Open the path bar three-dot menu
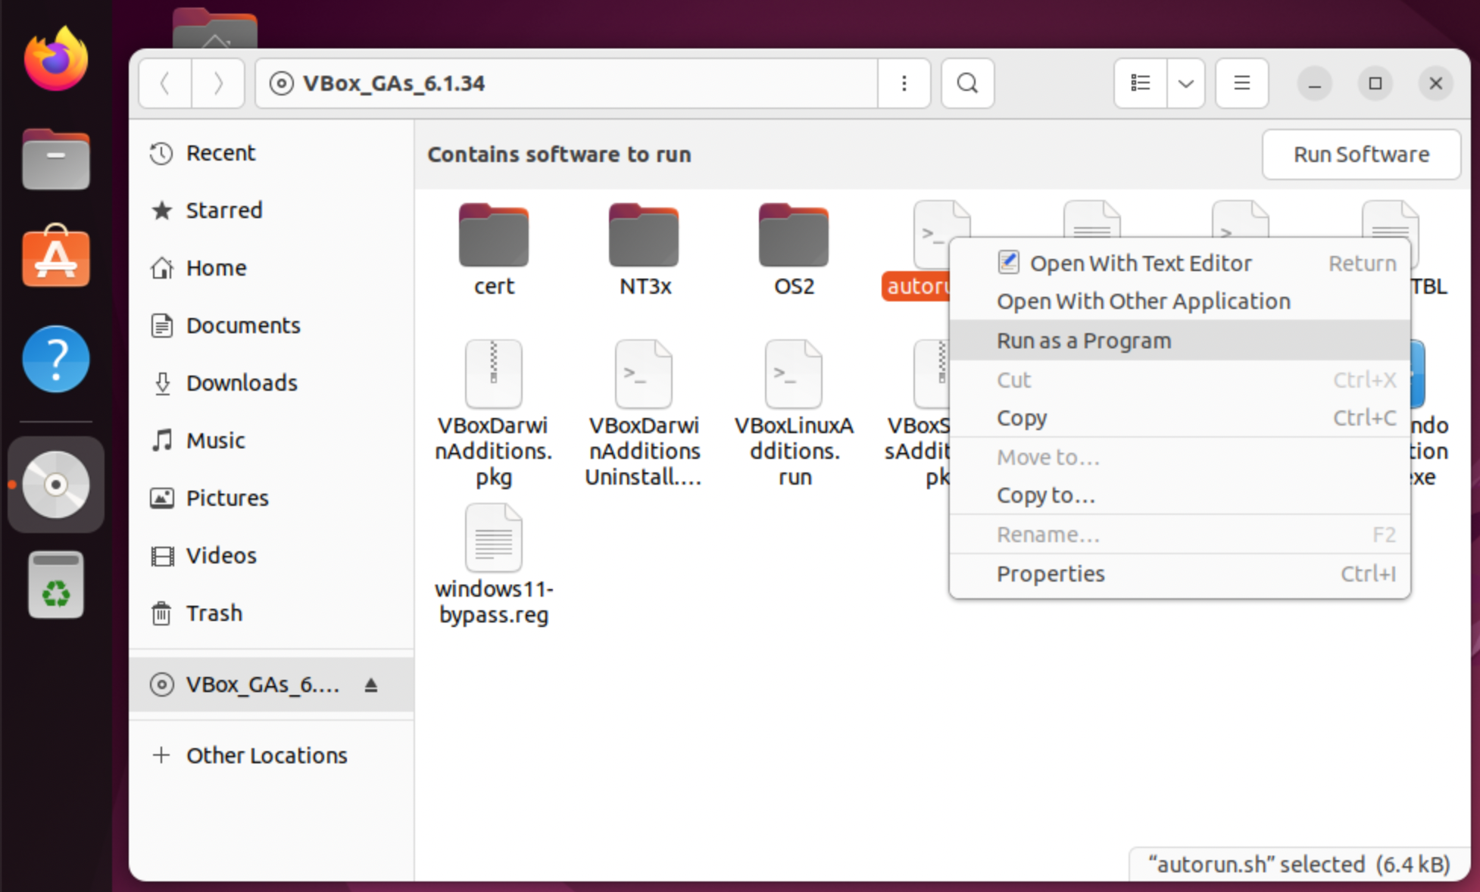The image size is (1480, 892). pos(904,83)
